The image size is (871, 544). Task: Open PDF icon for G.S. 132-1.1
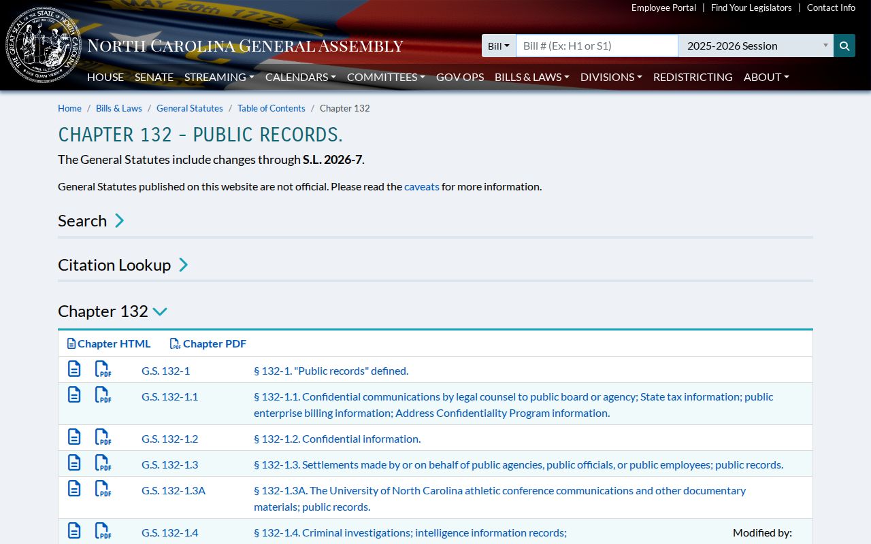click(103, 395)
